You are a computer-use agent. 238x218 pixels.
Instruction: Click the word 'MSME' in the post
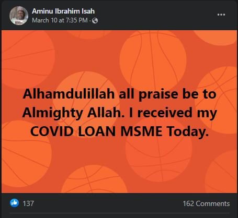(141, 131)
